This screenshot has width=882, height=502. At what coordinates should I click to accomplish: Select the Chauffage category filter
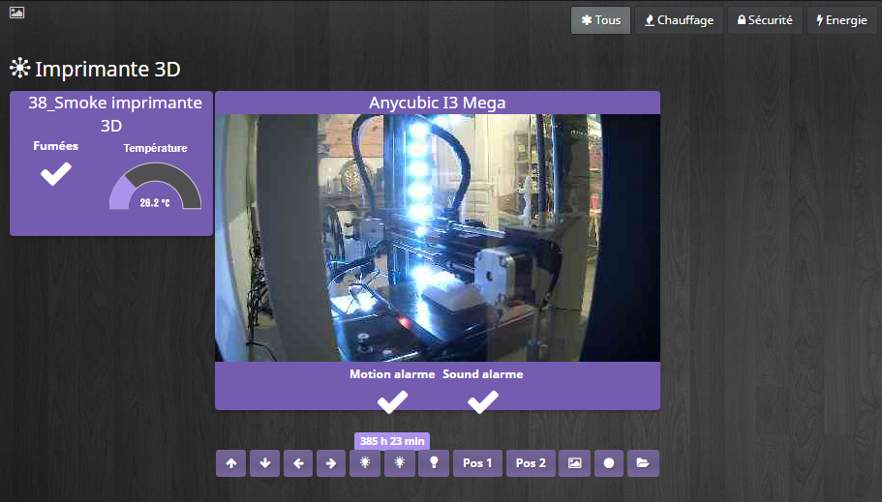pos(679,20)
